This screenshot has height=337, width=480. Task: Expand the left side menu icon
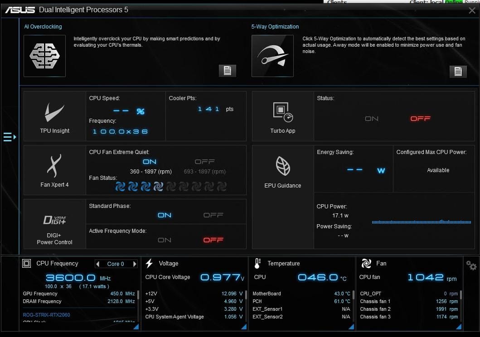tap(10, 137)
